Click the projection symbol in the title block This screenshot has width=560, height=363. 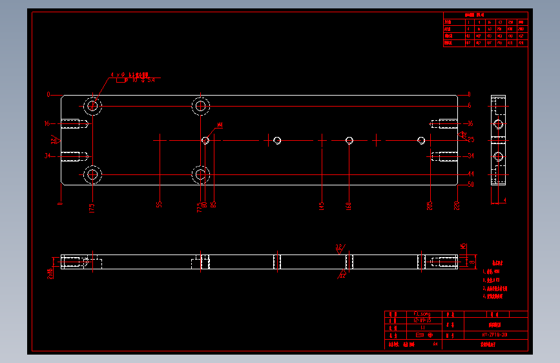(424, 335)
